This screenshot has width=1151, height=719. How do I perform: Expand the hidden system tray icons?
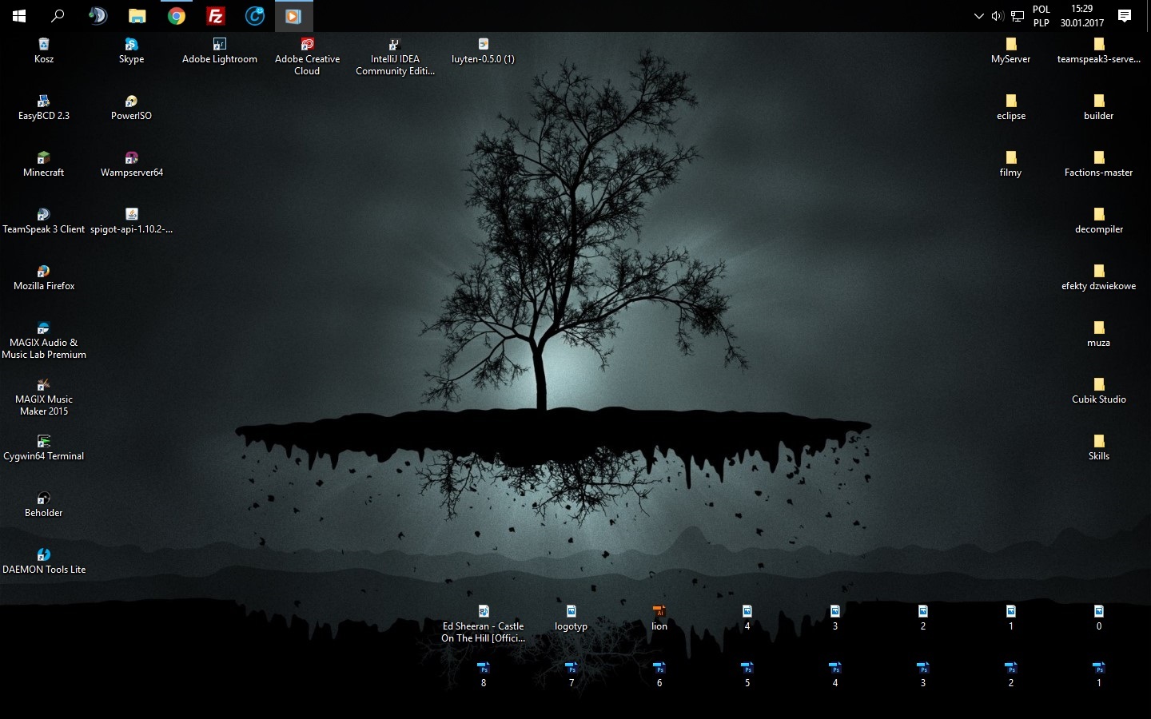(x=978, y=16)
